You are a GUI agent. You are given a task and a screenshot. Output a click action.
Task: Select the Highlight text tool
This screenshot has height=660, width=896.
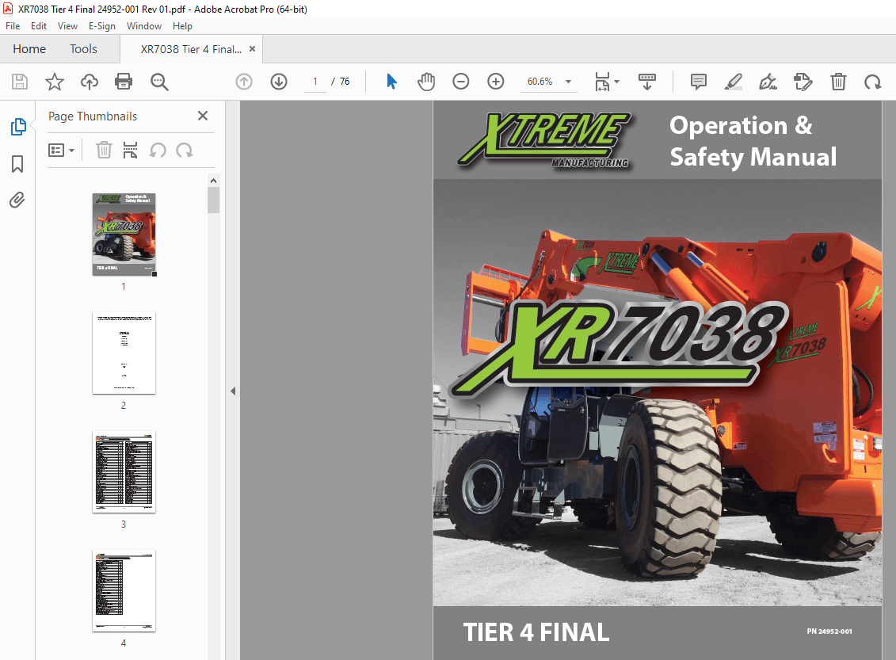coord(734,82)
